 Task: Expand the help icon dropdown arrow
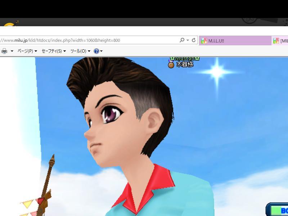(102, 51)
